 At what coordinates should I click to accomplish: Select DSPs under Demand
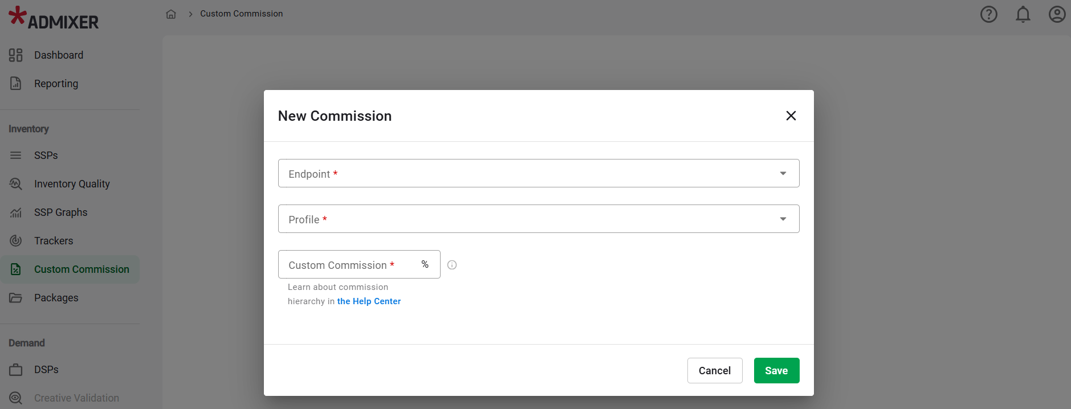46,370
